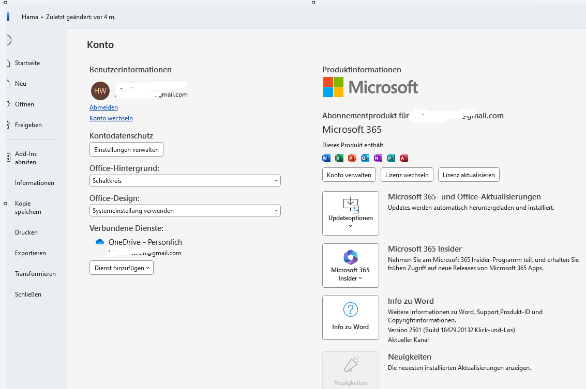Image resolution: width=586 pixels, height=389 pixels.
Task: Click the OneNote app icon
Action: click(x=378, y=158)
